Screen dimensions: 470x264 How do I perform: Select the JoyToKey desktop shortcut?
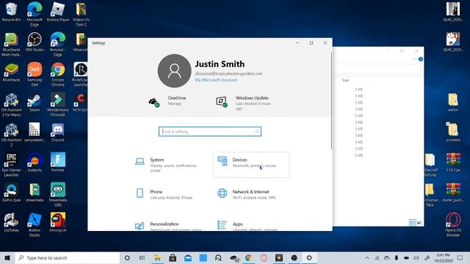tap(12, 222)
